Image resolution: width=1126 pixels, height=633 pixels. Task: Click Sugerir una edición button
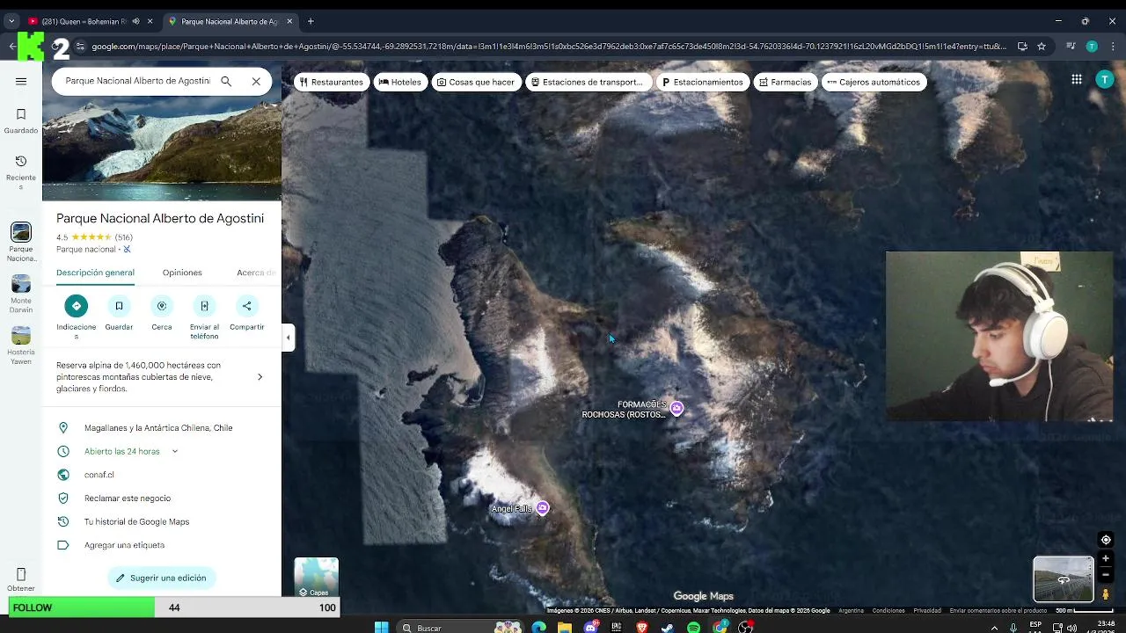[162, 578]
